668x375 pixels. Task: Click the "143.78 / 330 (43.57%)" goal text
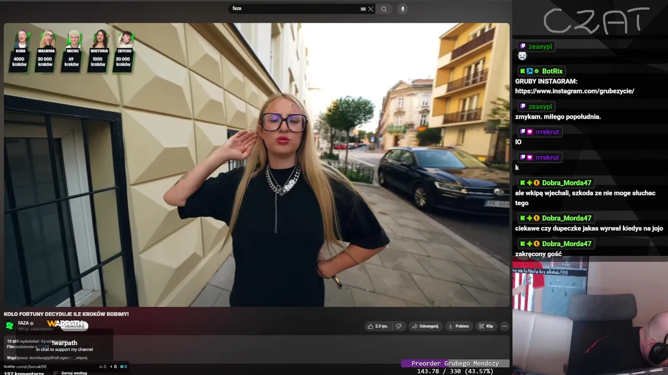tap(455, 371)
